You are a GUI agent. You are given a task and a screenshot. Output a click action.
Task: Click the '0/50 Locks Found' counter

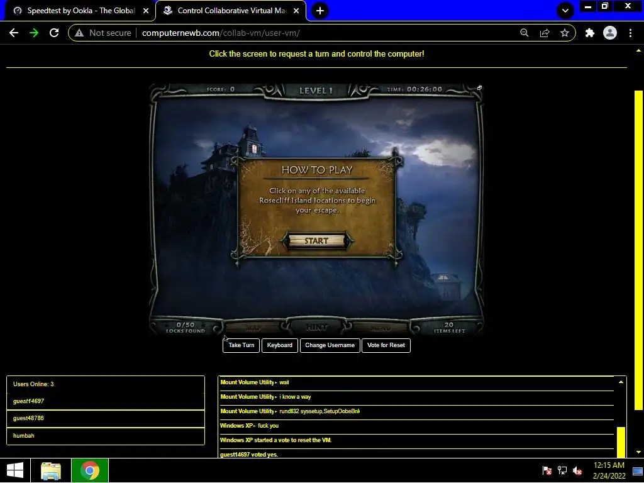coord(186,327)
